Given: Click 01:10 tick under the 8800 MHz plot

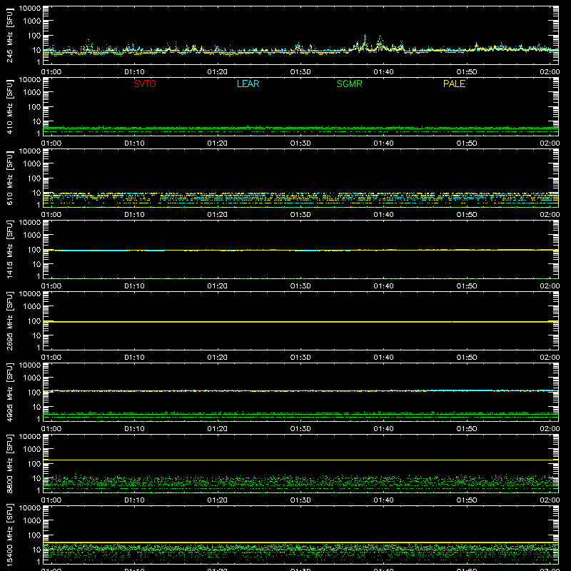Looking at the screenshot, I should pos(134,500).
